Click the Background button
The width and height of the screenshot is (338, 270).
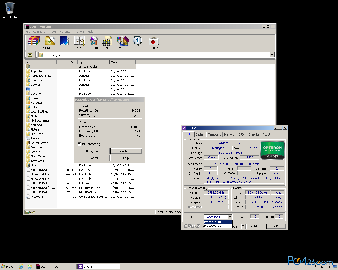(x=93, y=151)
